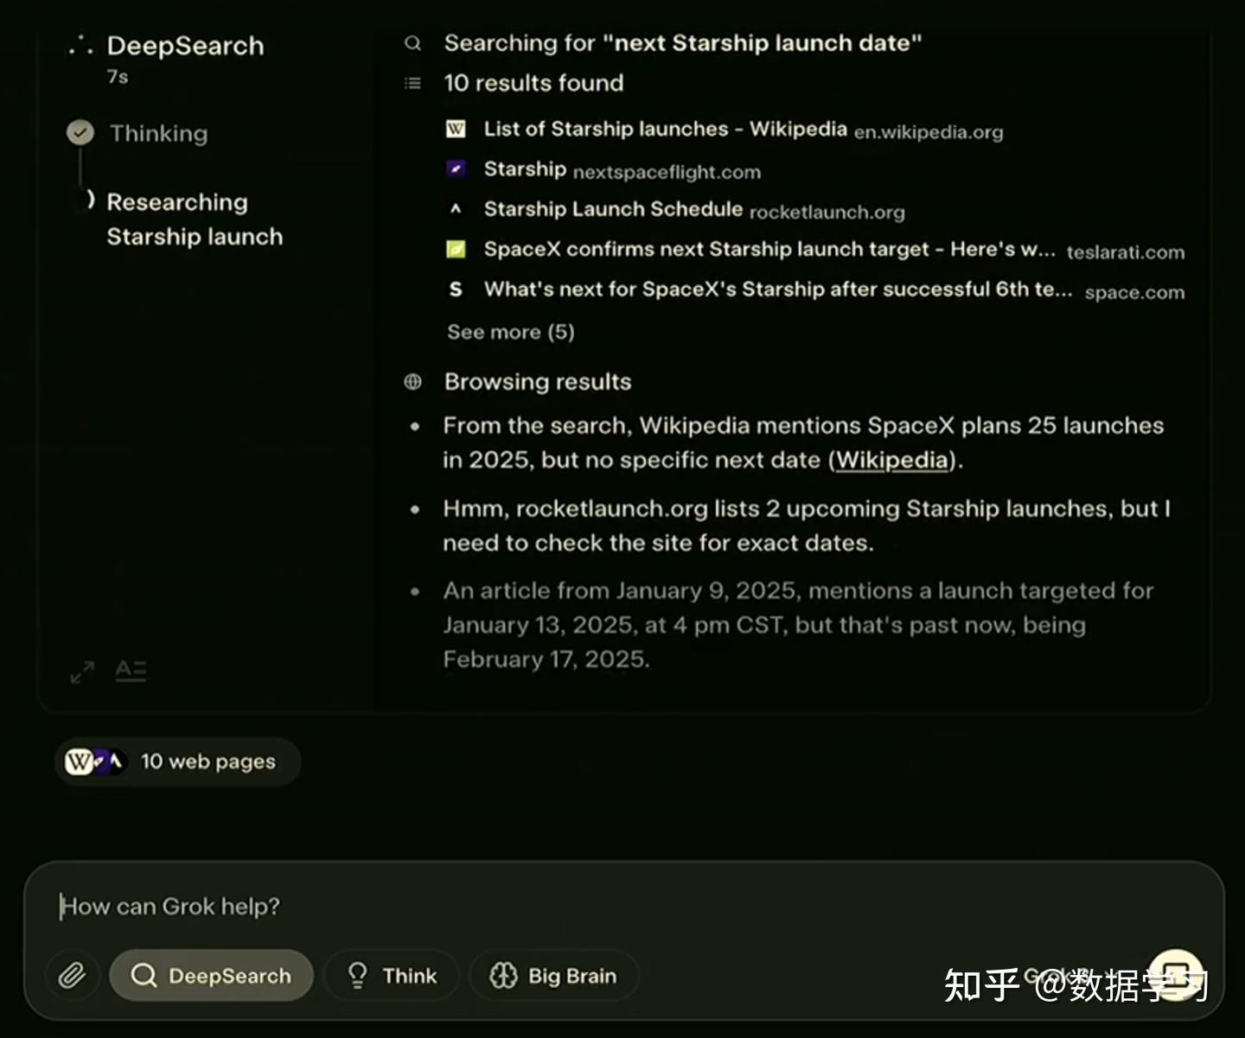Toggle DeepSearch mode off
Viewport: 1245px width, 1038px height.
pos(211,975)
